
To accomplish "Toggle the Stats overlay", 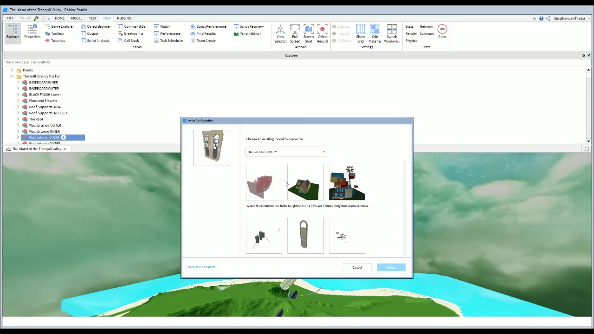I will [x=409, y=26].
